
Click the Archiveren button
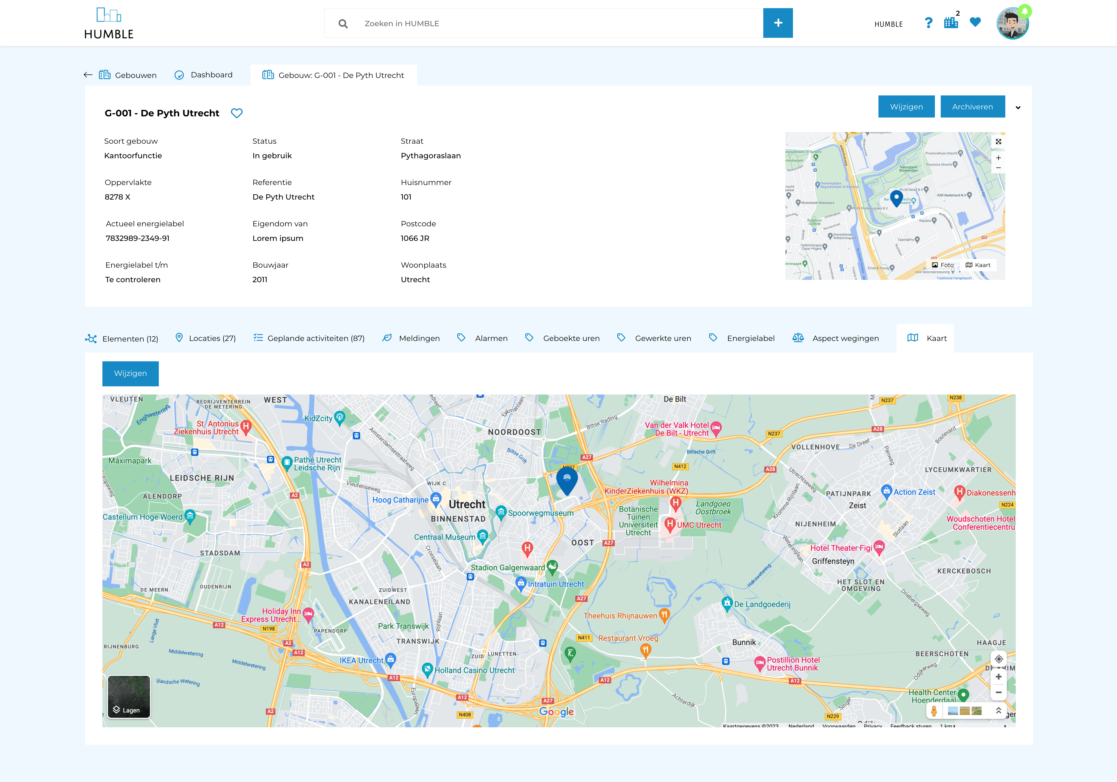coord(972,106)
